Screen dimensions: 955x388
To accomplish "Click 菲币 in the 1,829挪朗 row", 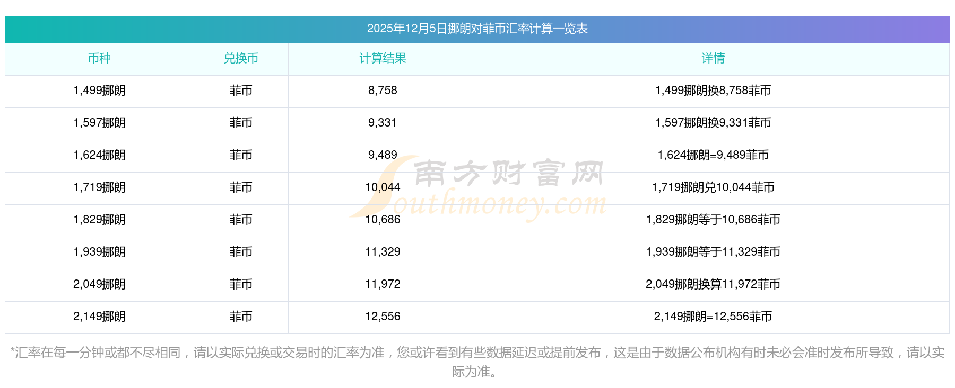I will click(x=241, y=220).
